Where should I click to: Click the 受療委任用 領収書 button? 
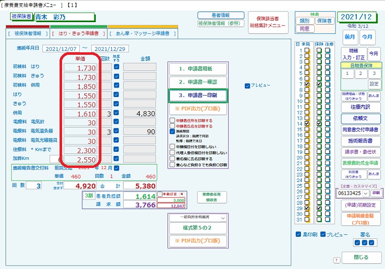pos(211,197)
